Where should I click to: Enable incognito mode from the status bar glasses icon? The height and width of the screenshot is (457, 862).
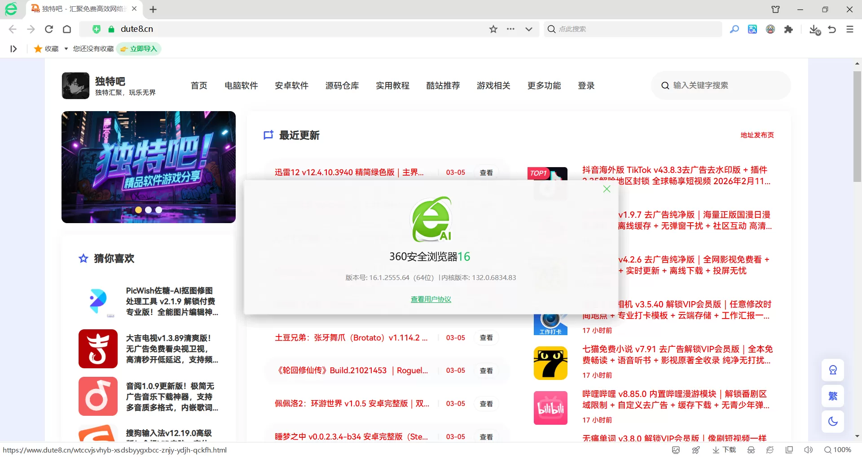click(751, 450)
